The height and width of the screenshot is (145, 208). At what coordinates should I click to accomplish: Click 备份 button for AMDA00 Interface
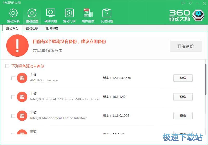click(183, 78)
